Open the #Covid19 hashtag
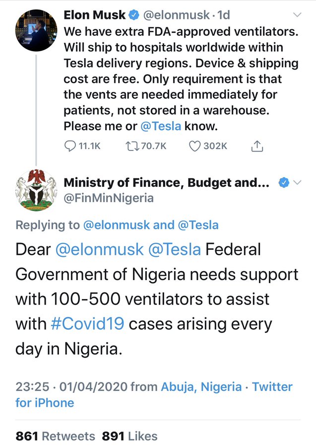The height and width of the screenshot is (447, 316). pos(87,324)
